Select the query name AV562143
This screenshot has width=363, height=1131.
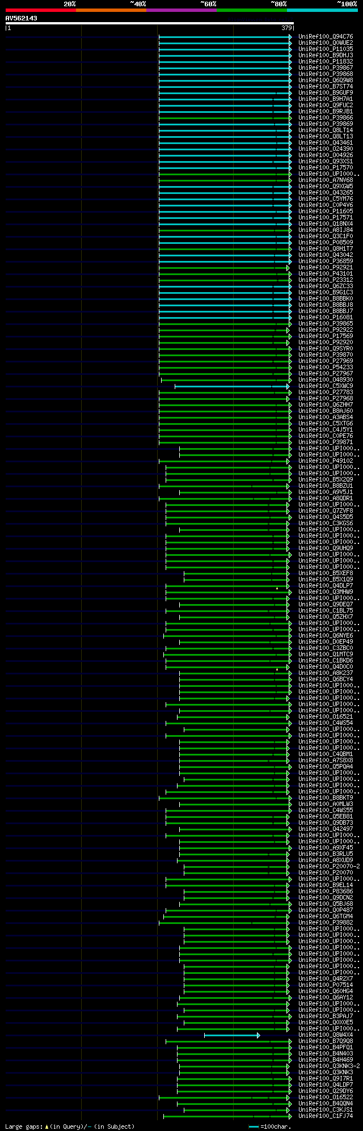point(22,18)
